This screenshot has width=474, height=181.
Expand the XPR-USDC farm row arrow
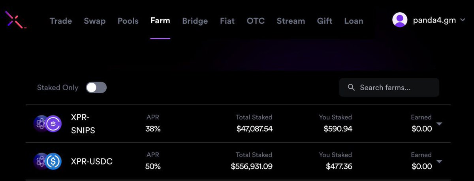pyautogui.click(x=439, y=161)
